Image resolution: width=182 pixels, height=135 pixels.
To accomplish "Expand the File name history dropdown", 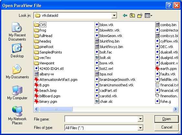I will coord(140,119).
